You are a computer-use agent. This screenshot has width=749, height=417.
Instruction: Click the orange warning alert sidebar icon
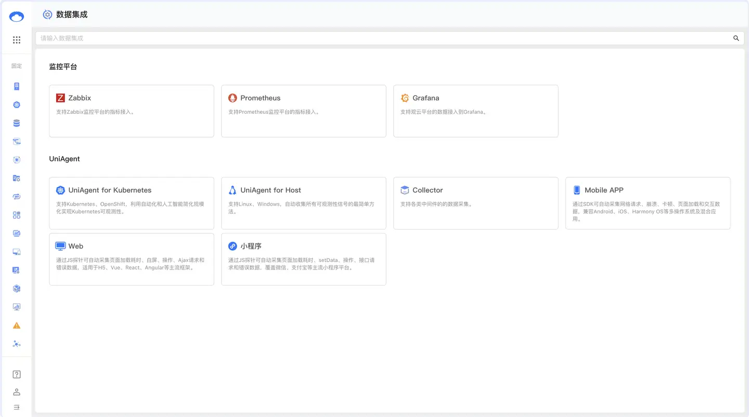click(17, 326)
